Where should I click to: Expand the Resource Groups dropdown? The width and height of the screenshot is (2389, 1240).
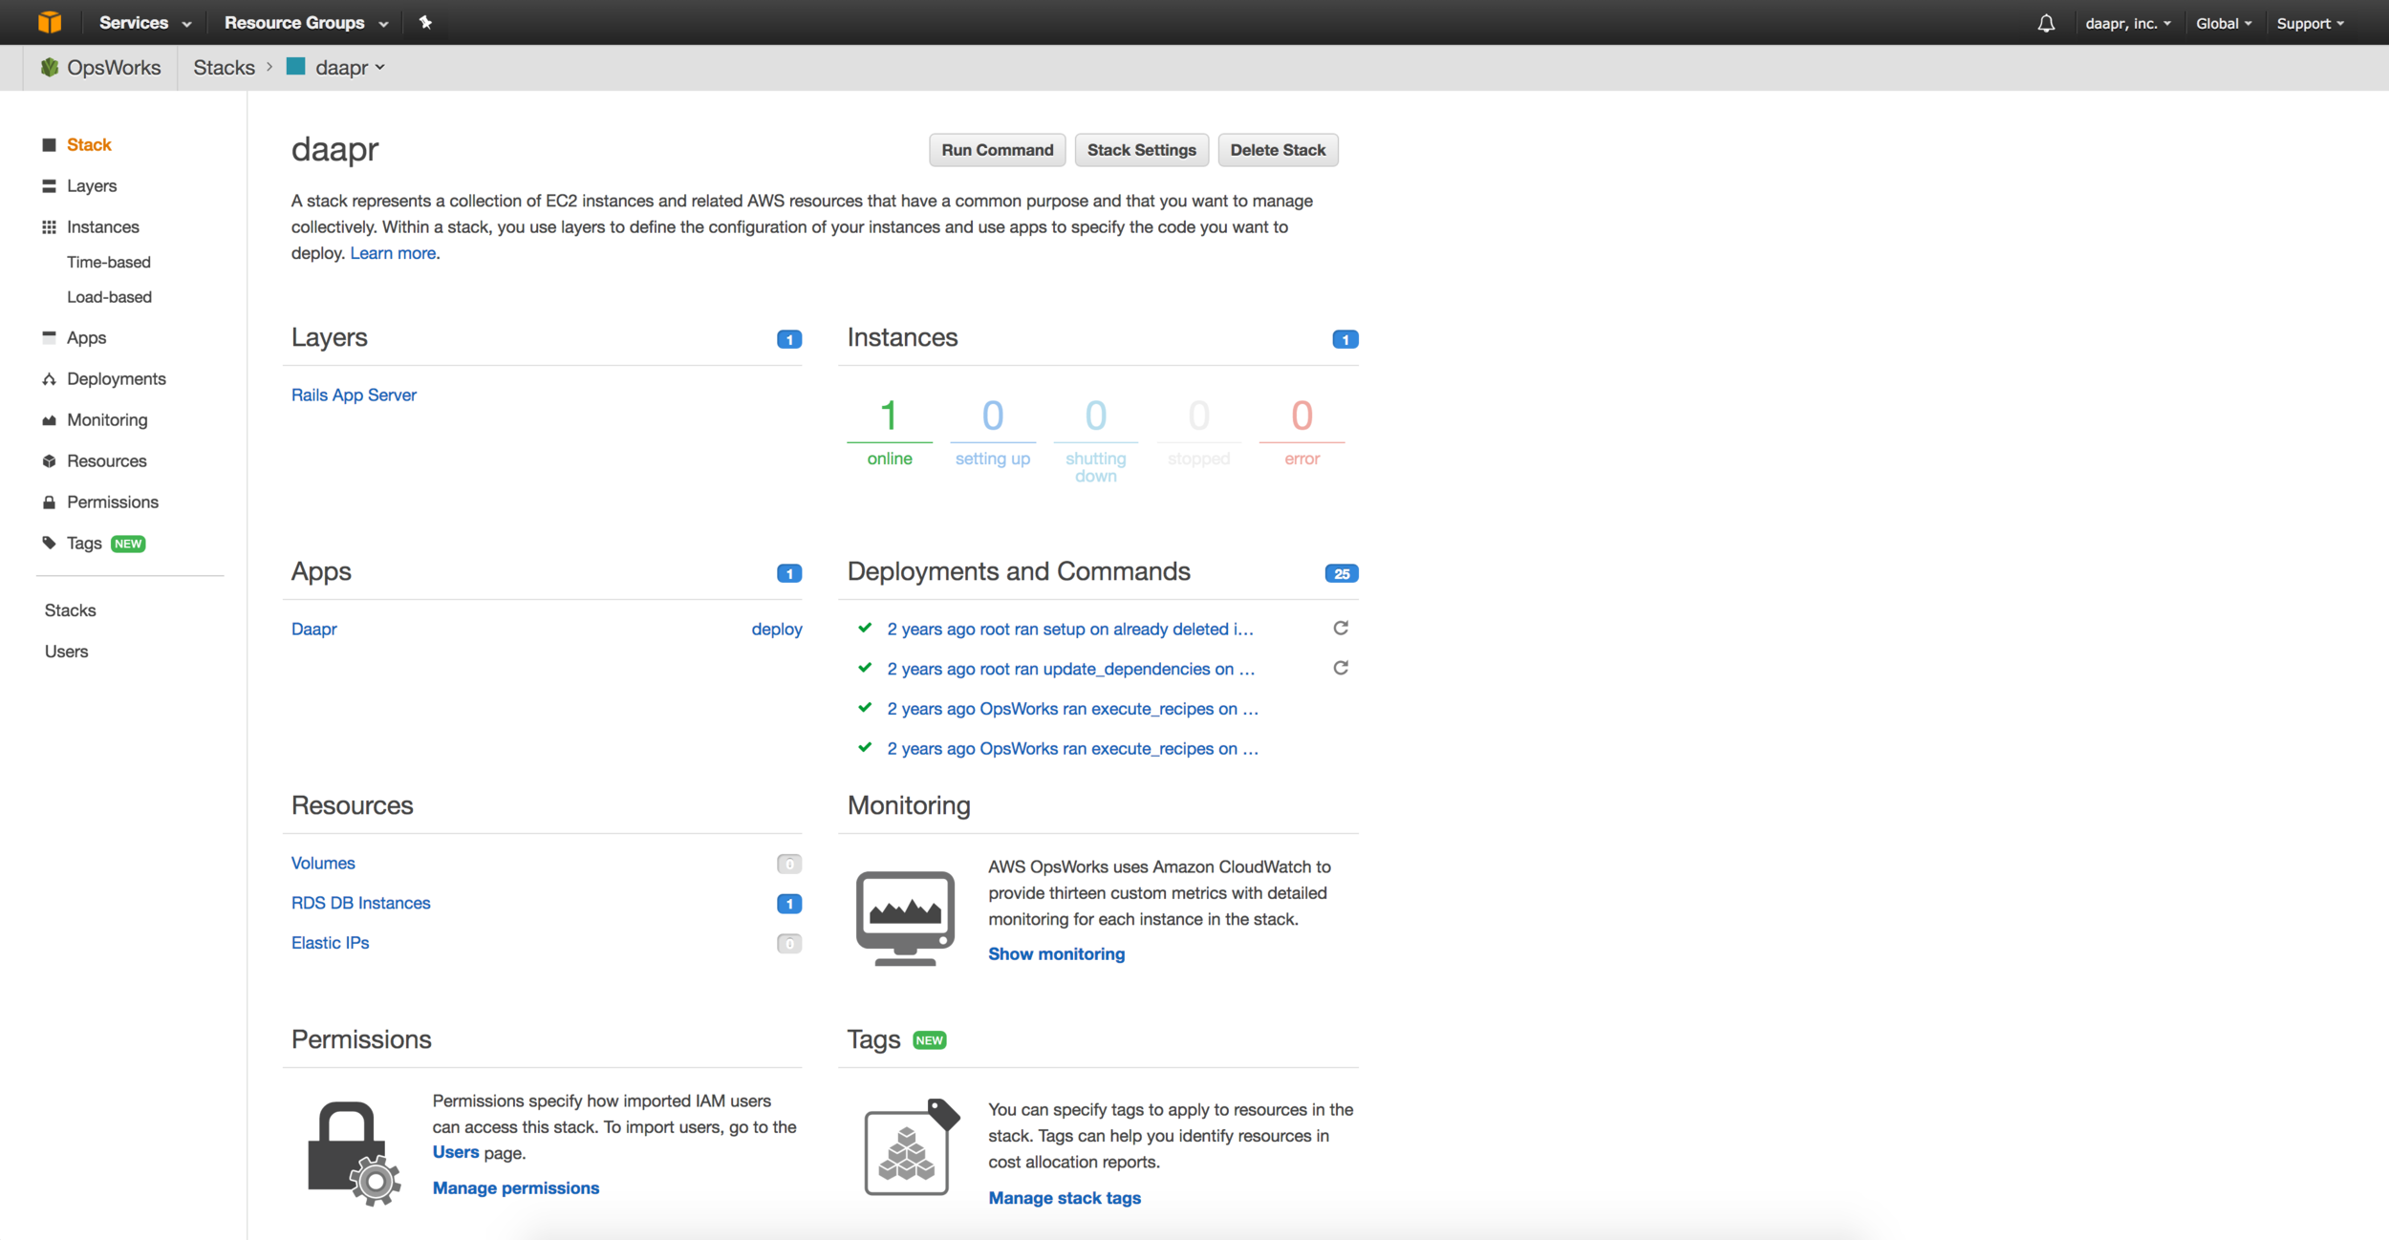(x=306, y=22)
